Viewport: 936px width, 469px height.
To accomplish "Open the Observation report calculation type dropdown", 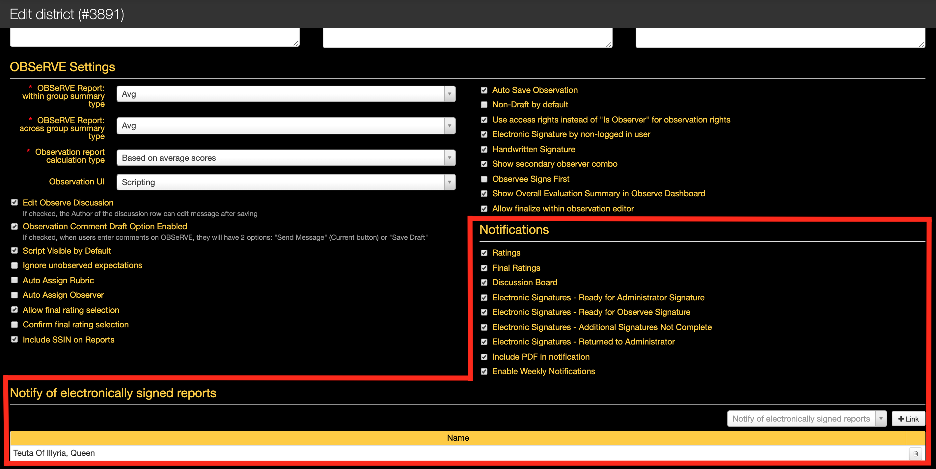I will (286, 158).
